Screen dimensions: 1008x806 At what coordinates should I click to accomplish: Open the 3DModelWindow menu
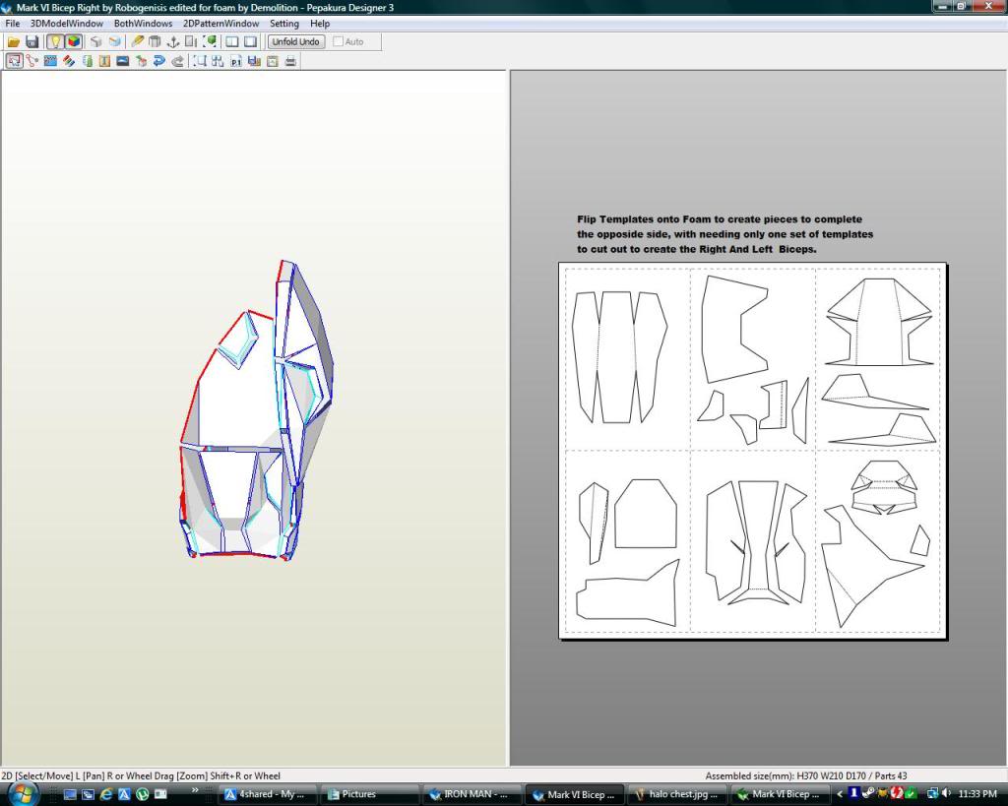pos(67,24)
